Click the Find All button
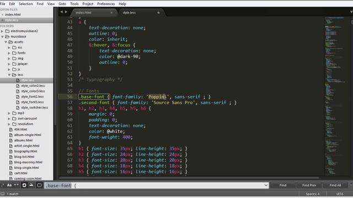 coord(335,185)
